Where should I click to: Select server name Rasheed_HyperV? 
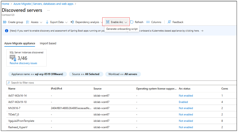click(18, 127)
